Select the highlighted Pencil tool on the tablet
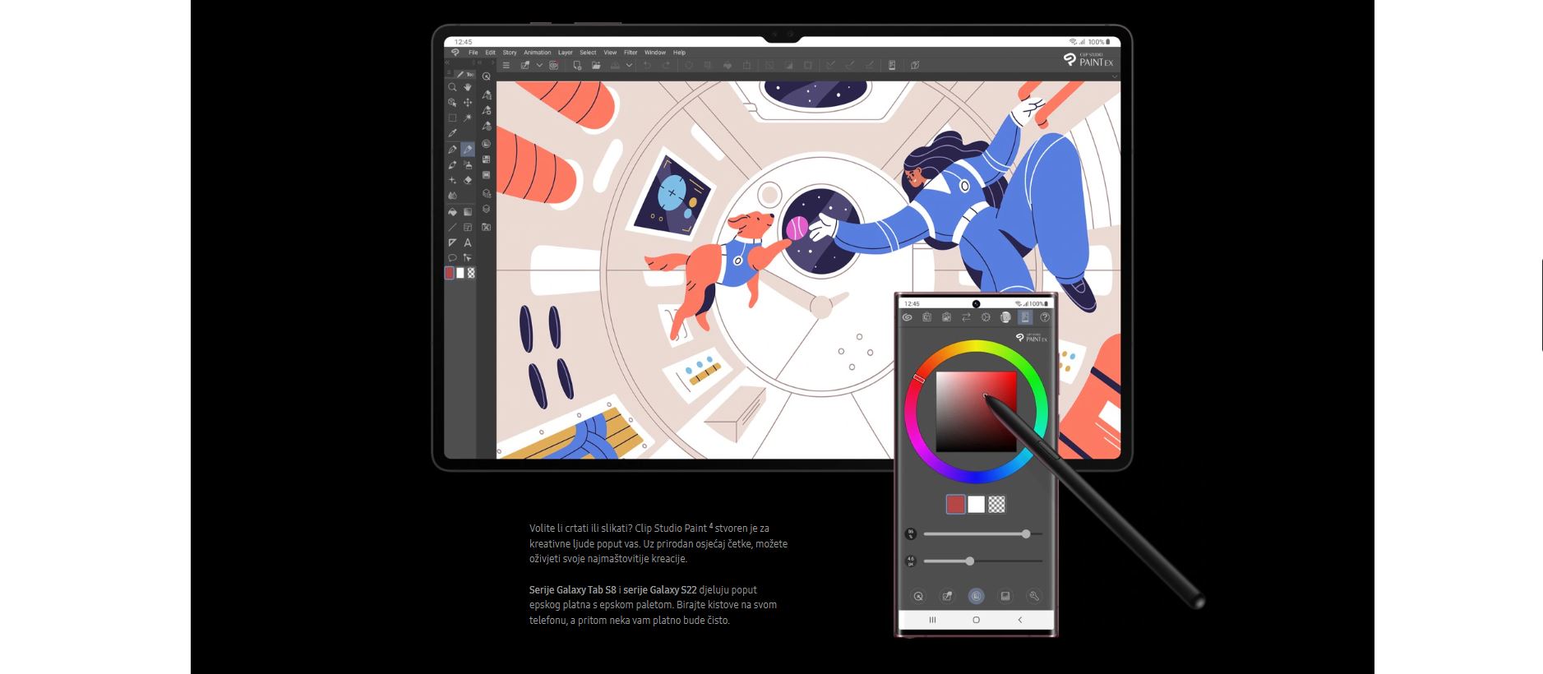This screenshot has height=674, width=1543. [x=468, y=150]
